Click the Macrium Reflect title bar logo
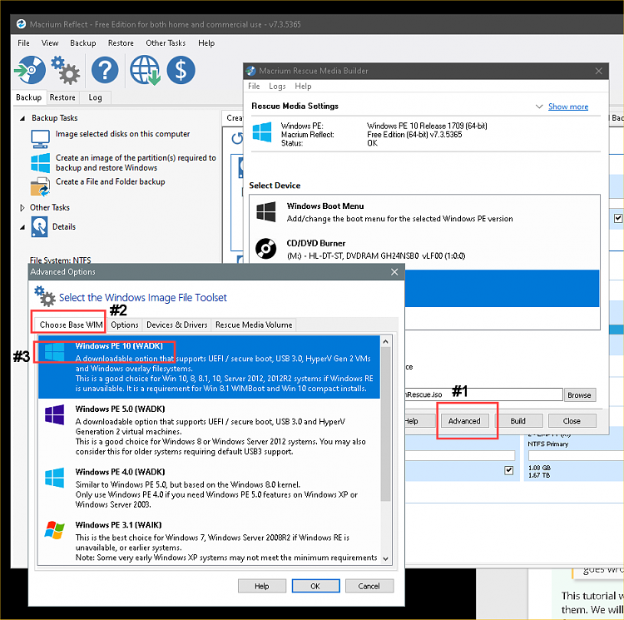 coord(21,24)
